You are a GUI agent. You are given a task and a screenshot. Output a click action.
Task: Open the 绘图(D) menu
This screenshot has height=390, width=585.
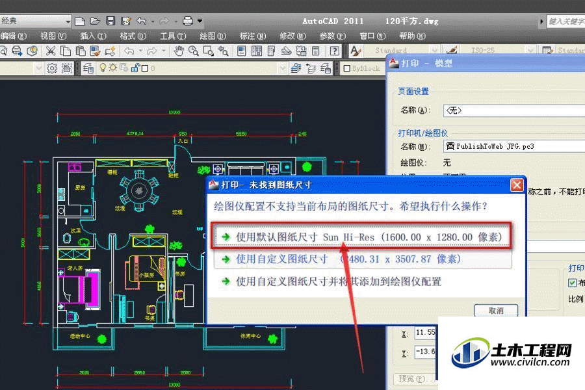pyautogui.click(x=213, y=36)
